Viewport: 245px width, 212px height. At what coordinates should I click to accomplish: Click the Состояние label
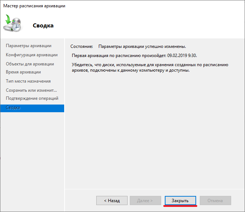click(82, 46)
